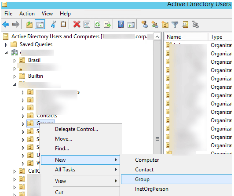Click the red X Delete icon
The height and width of the screenshot is (196, 234).
77,24
